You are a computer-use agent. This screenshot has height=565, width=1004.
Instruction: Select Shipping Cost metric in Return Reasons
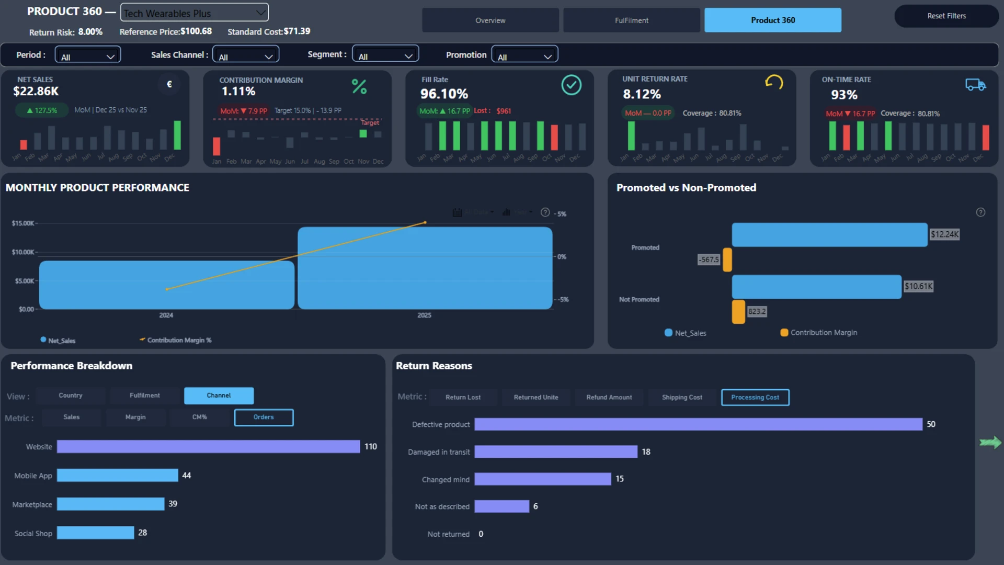coord(682,398)
